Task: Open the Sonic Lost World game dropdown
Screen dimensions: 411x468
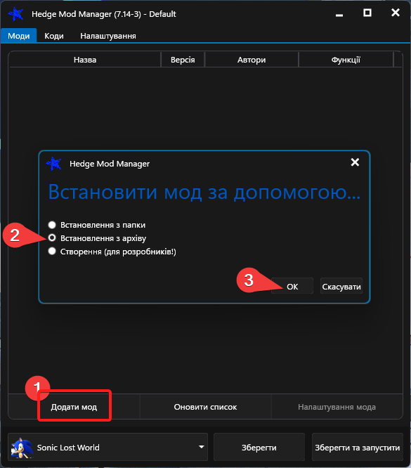Action: click(x=107, y=447)
